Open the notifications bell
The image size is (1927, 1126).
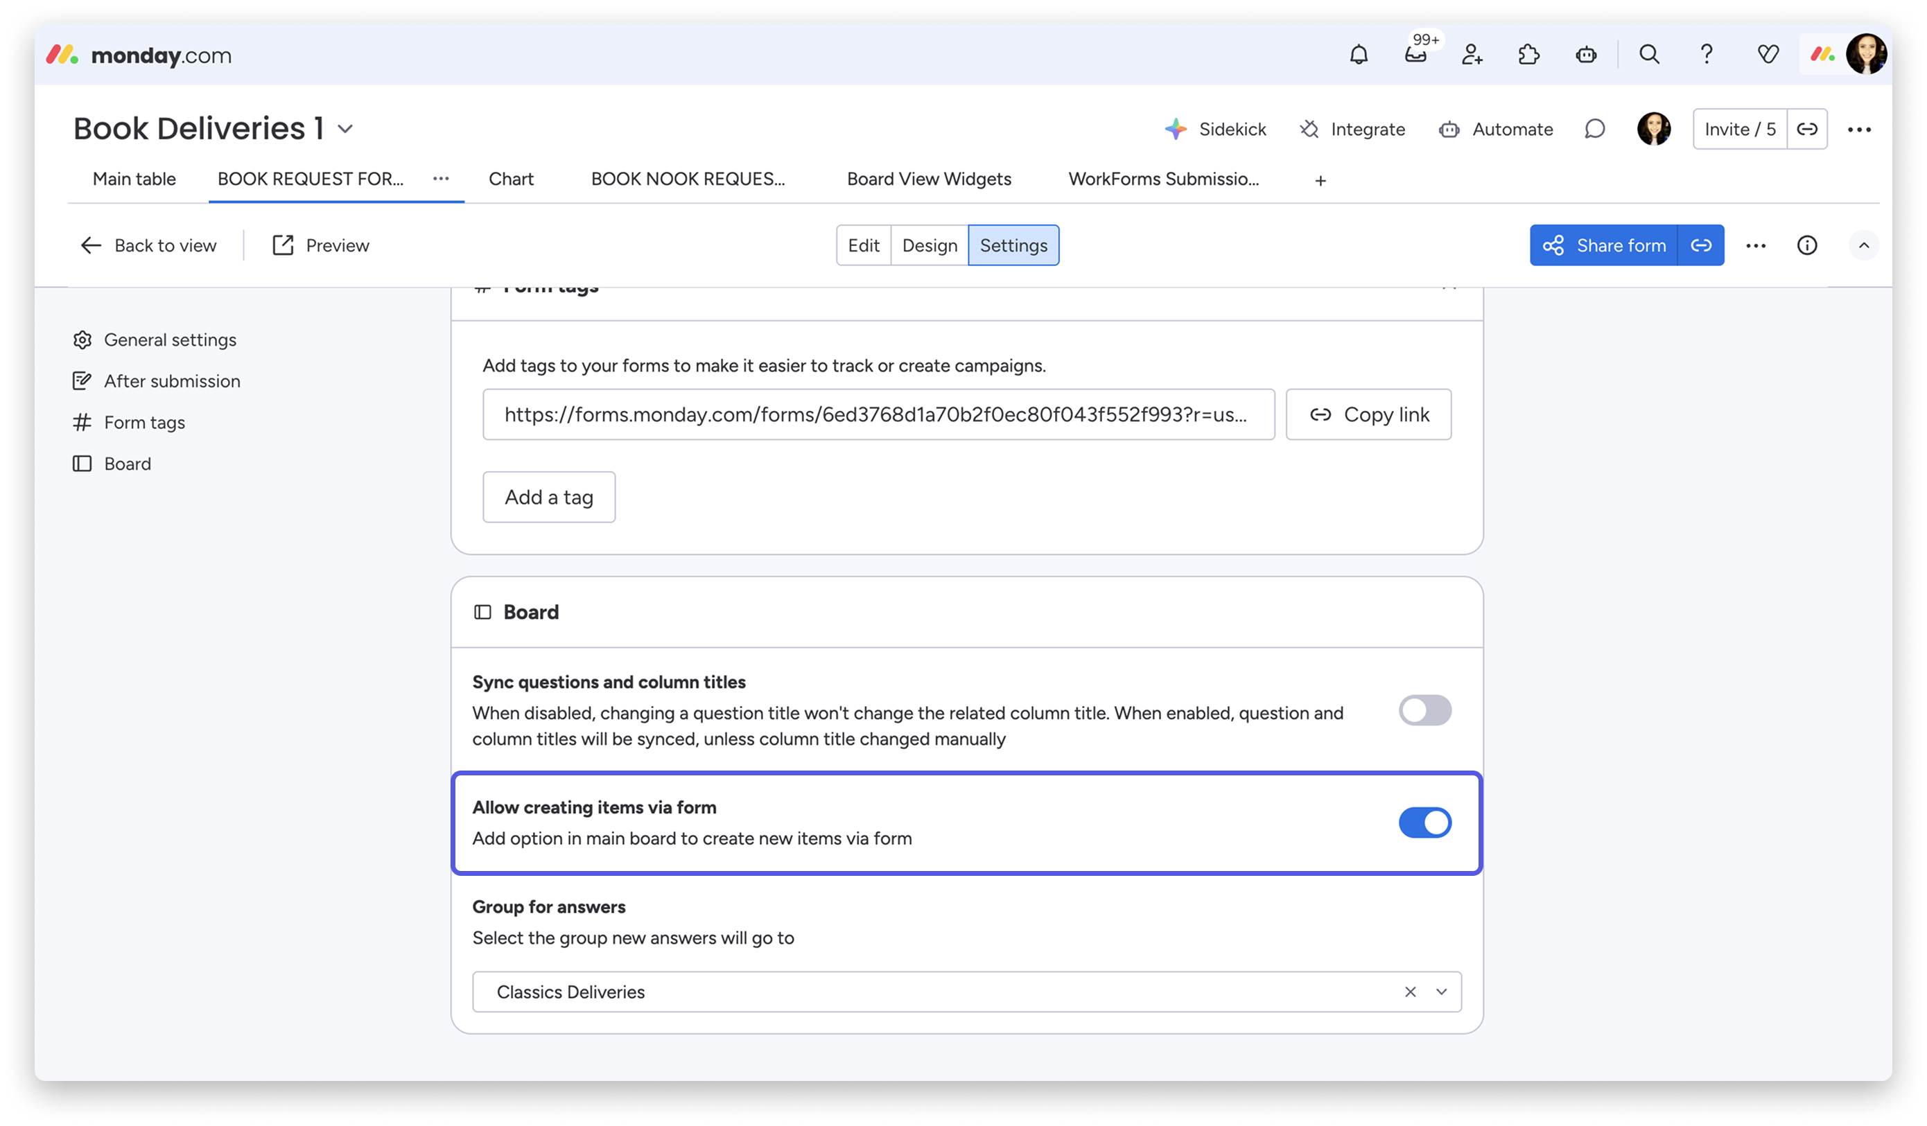tap(1359, 54)
